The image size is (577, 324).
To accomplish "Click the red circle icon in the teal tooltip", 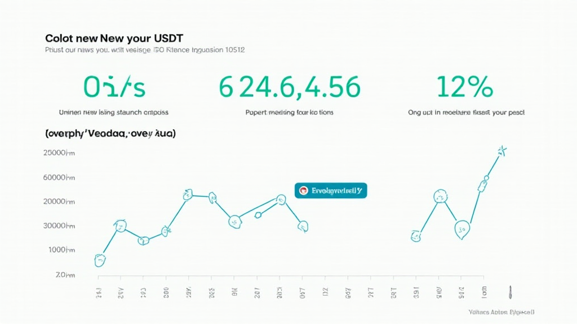I will 303,191.
